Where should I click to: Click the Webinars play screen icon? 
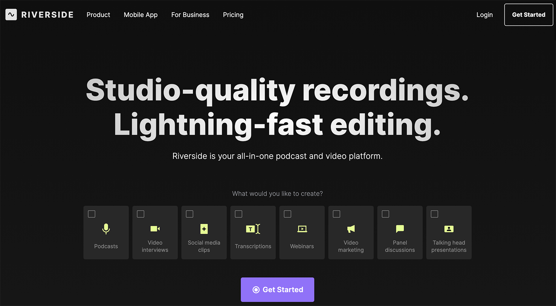pos(302,229)
